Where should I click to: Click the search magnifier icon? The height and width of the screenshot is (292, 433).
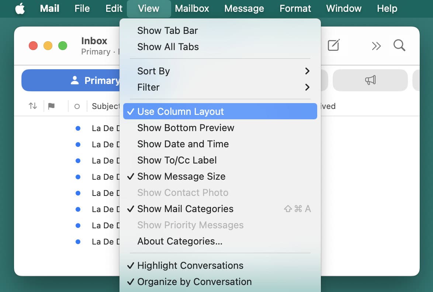(399, 46)
